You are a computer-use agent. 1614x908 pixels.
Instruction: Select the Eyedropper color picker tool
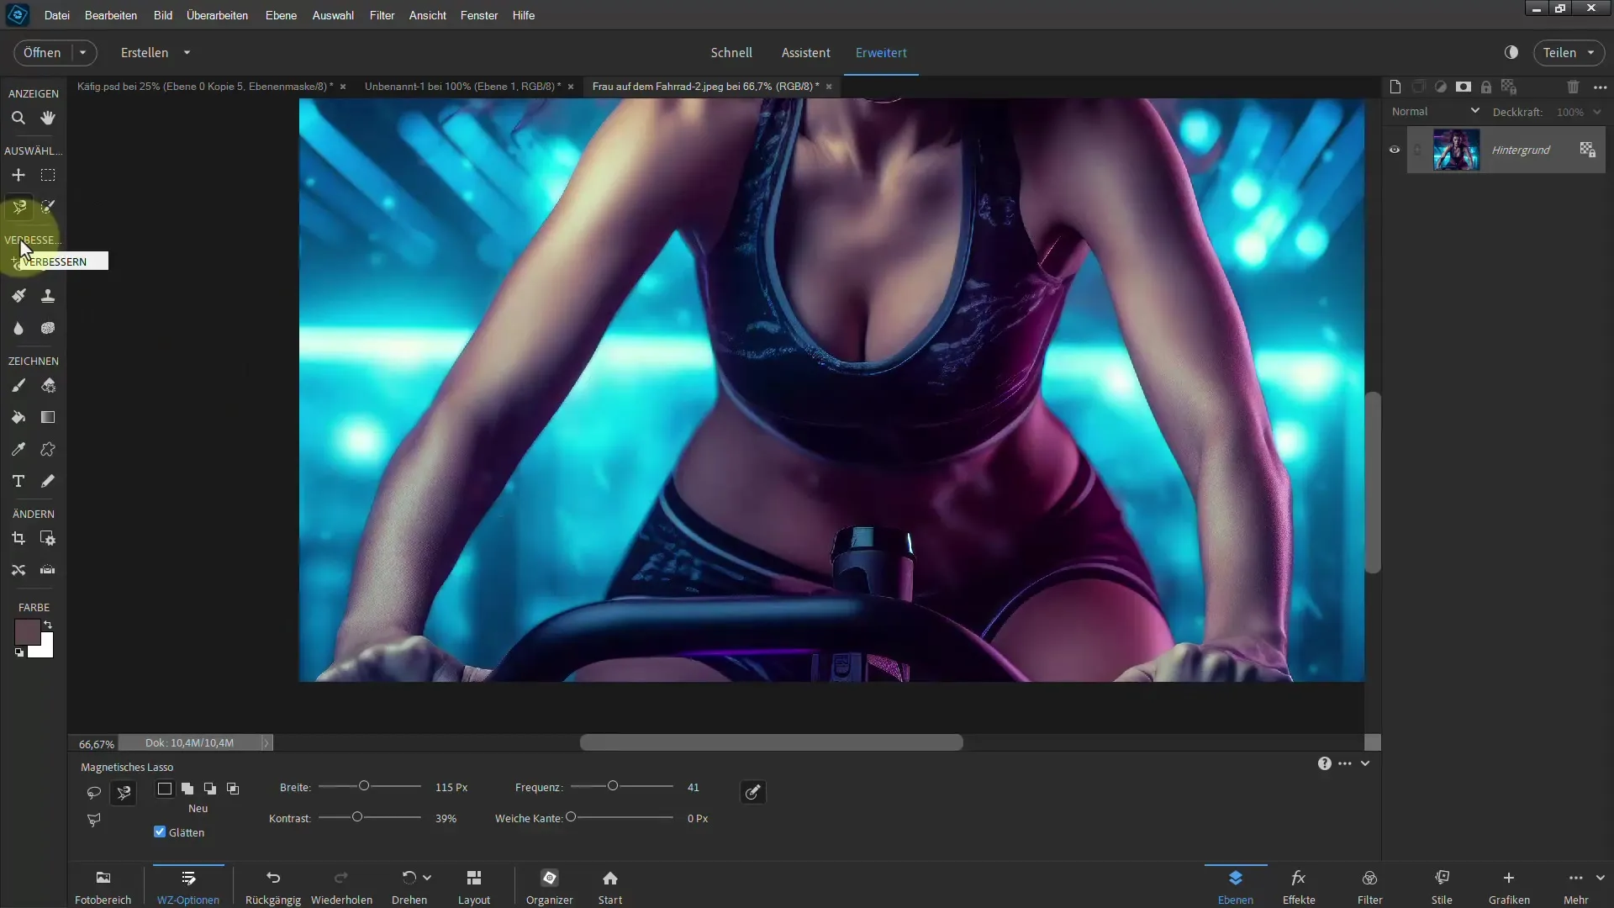pos(18,449)
